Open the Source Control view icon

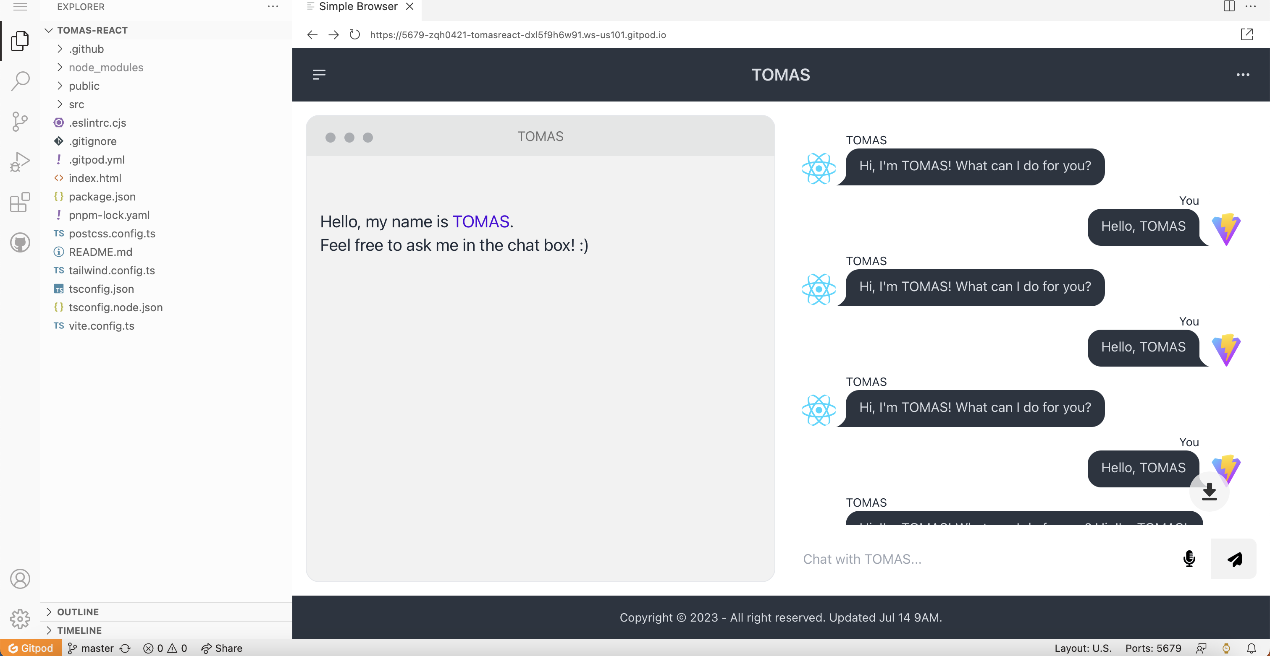(x=20, y=121)
